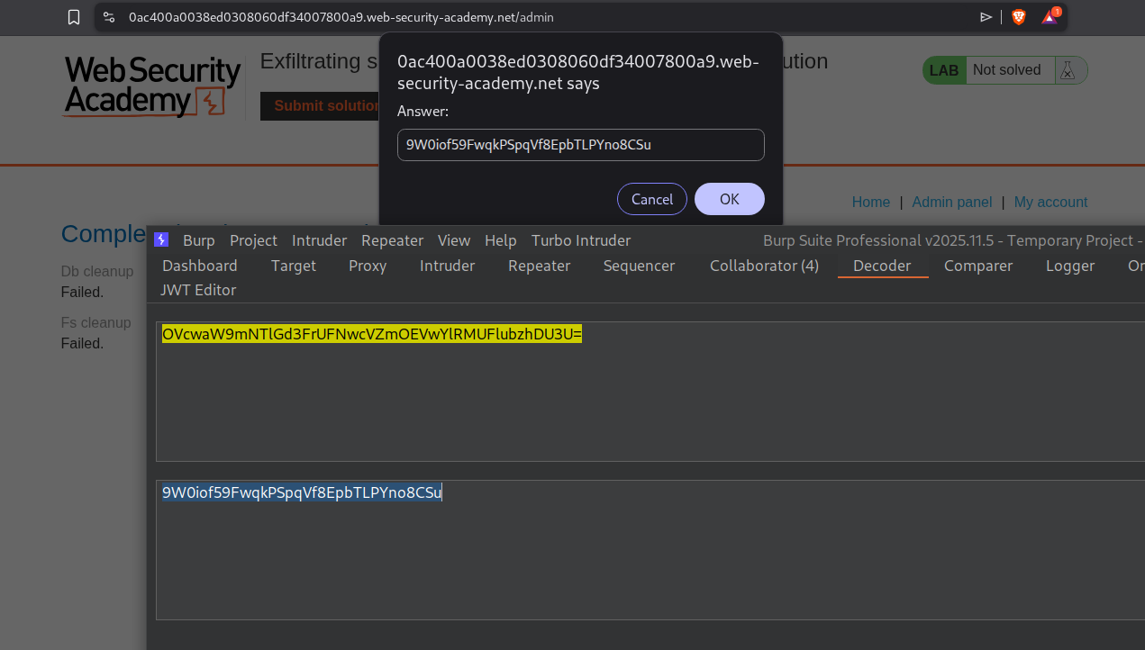Click into the Answer input field
The image size is (1145, 650).
click(580, 145)
